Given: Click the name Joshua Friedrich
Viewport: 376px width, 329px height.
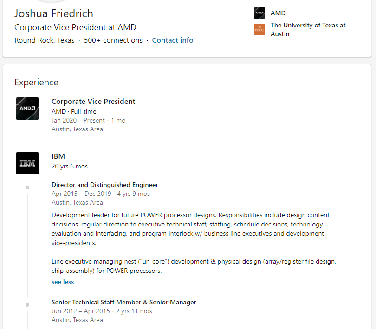Looking at the screenshot, I should point(54,13).
